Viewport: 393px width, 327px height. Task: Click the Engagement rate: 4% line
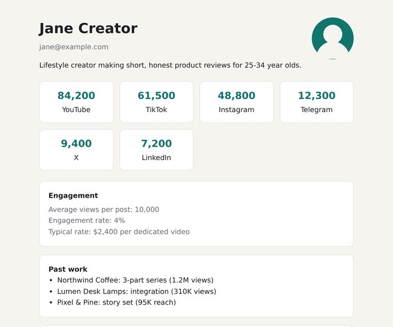pos(87,221)
